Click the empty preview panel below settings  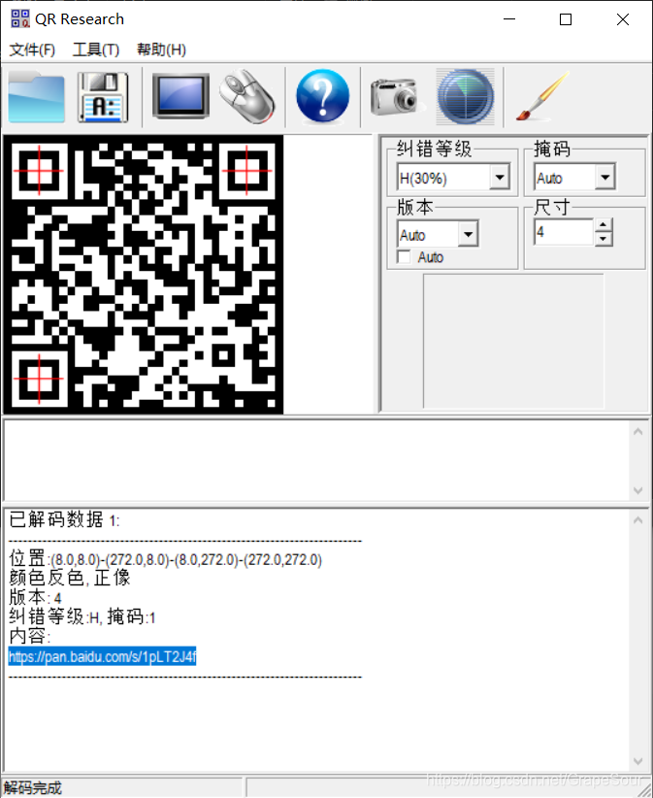513,341
